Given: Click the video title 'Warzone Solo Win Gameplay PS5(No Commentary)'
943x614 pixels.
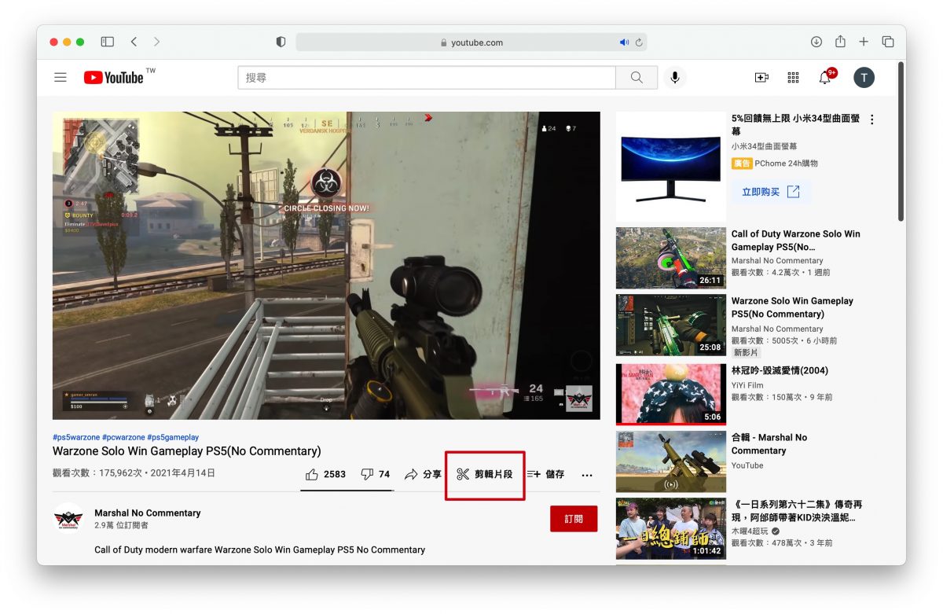Looking at the screenshot, I should pyautogui.click(x=187, y=451).
